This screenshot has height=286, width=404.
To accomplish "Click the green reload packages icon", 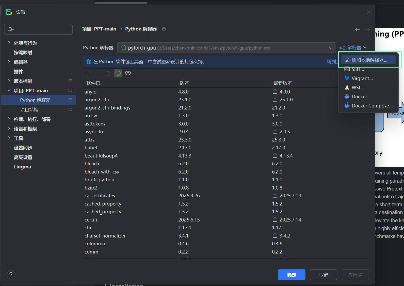I will coord(118,73).
